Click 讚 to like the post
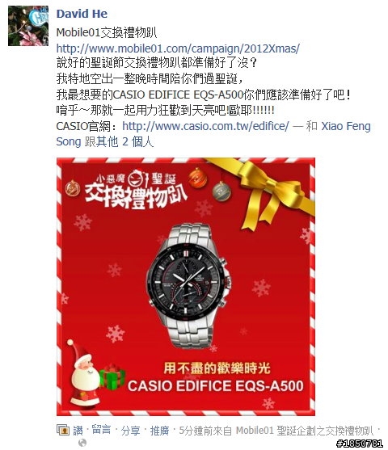Screen dimensions: 388x450 coord(78,431)
